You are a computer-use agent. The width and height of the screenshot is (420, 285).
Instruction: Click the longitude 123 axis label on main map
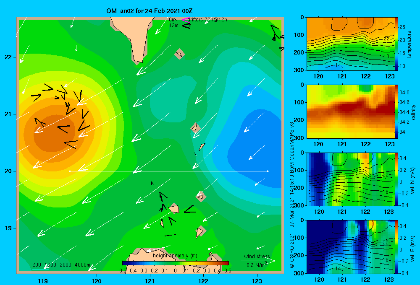257,281
